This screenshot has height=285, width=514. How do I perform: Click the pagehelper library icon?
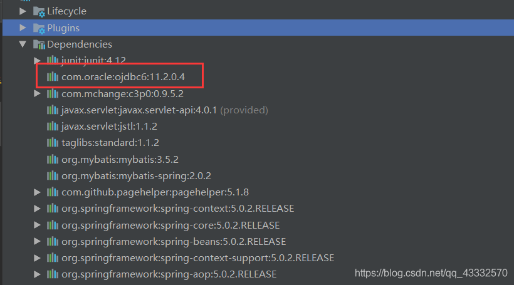coord(53,192)
